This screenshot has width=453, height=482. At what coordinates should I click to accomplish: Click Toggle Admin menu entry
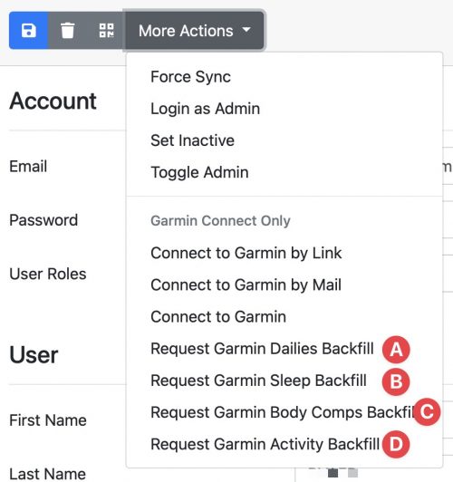pos(284,172)
